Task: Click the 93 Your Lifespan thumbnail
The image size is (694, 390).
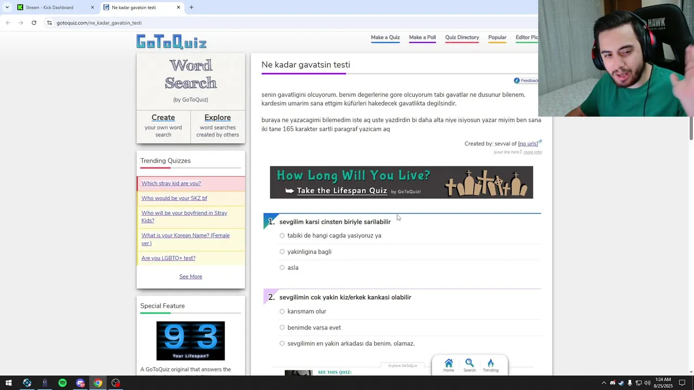Action: (190, 341)
